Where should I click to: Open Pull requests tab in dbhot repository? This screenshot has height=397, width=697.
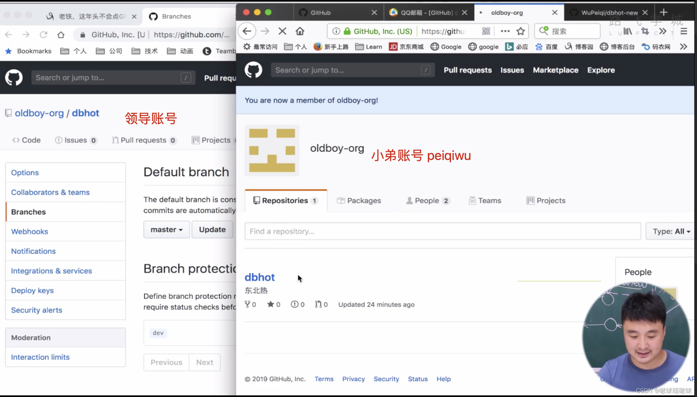tap(144, 140)
